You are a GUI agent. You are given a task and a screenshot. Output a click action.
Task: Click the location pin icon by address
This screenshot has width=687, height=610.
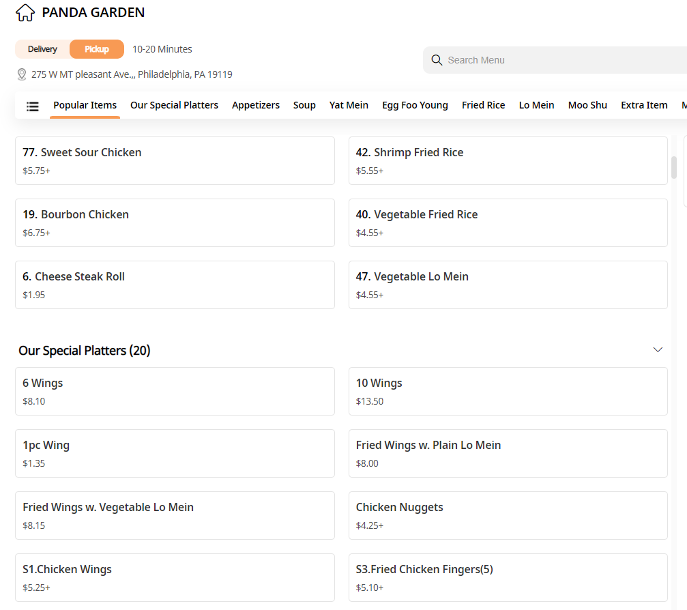22,74
